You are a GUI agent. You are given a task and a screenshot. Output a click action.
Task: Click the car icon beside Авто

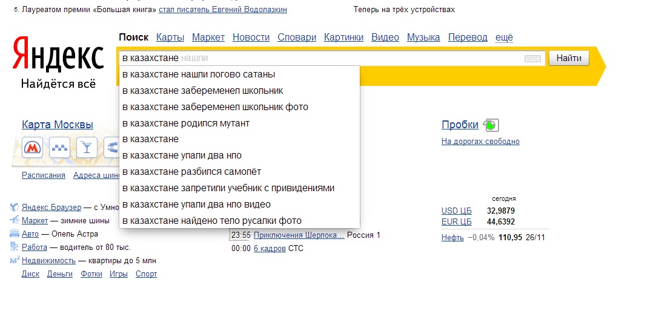pos(15,234)
